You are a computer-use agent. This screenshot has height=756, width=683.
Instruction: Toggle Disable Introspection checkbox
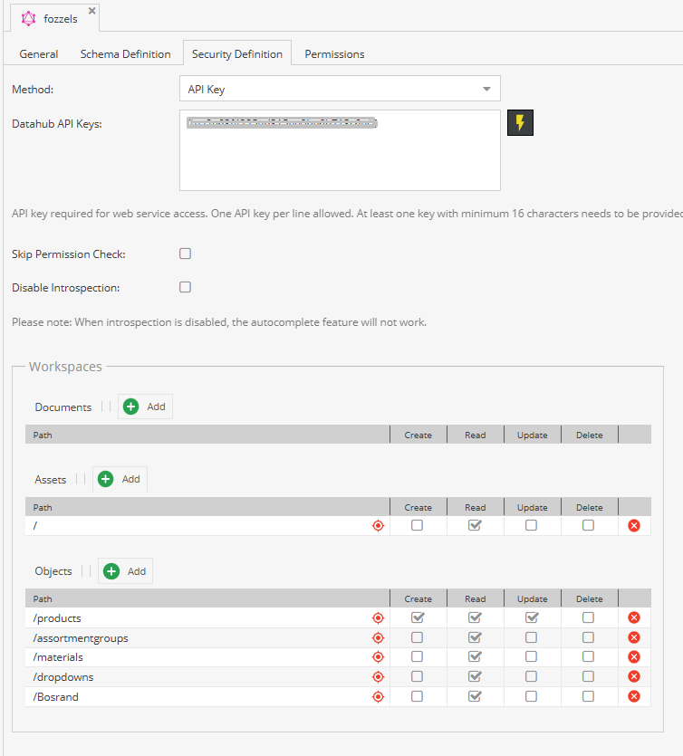(x=185, y=287)
